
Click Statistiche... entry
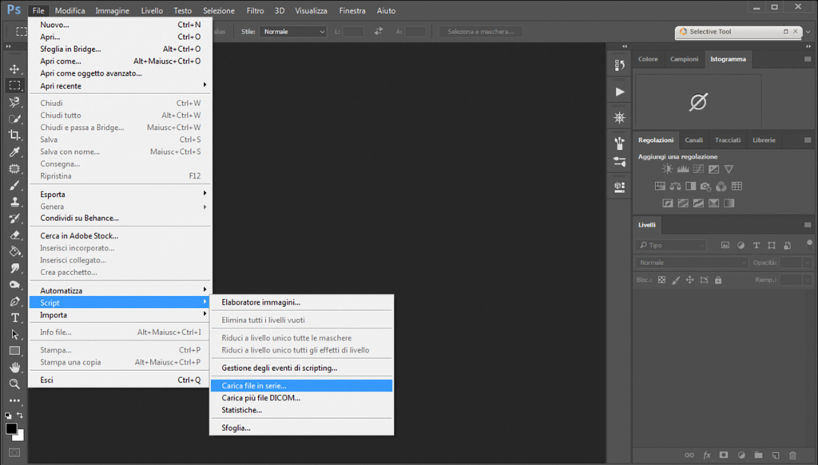pyautogui.click(x=301, y=410)
